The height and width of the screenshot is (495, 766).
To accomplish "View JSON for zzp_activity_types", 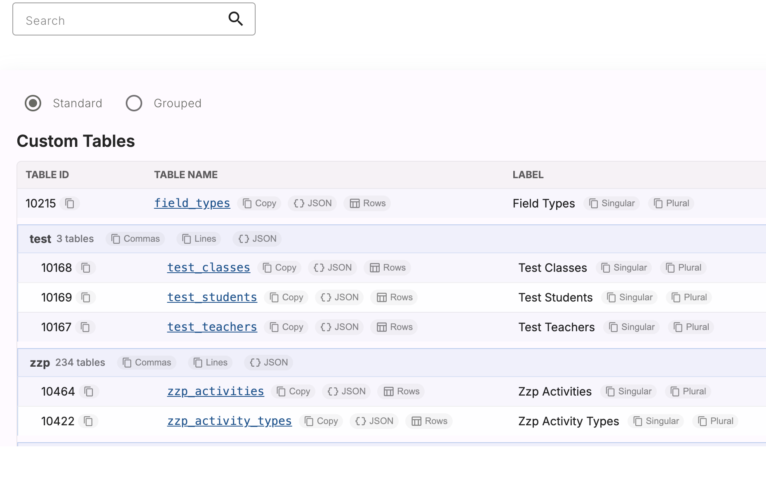I will click(x=374, y=421).
